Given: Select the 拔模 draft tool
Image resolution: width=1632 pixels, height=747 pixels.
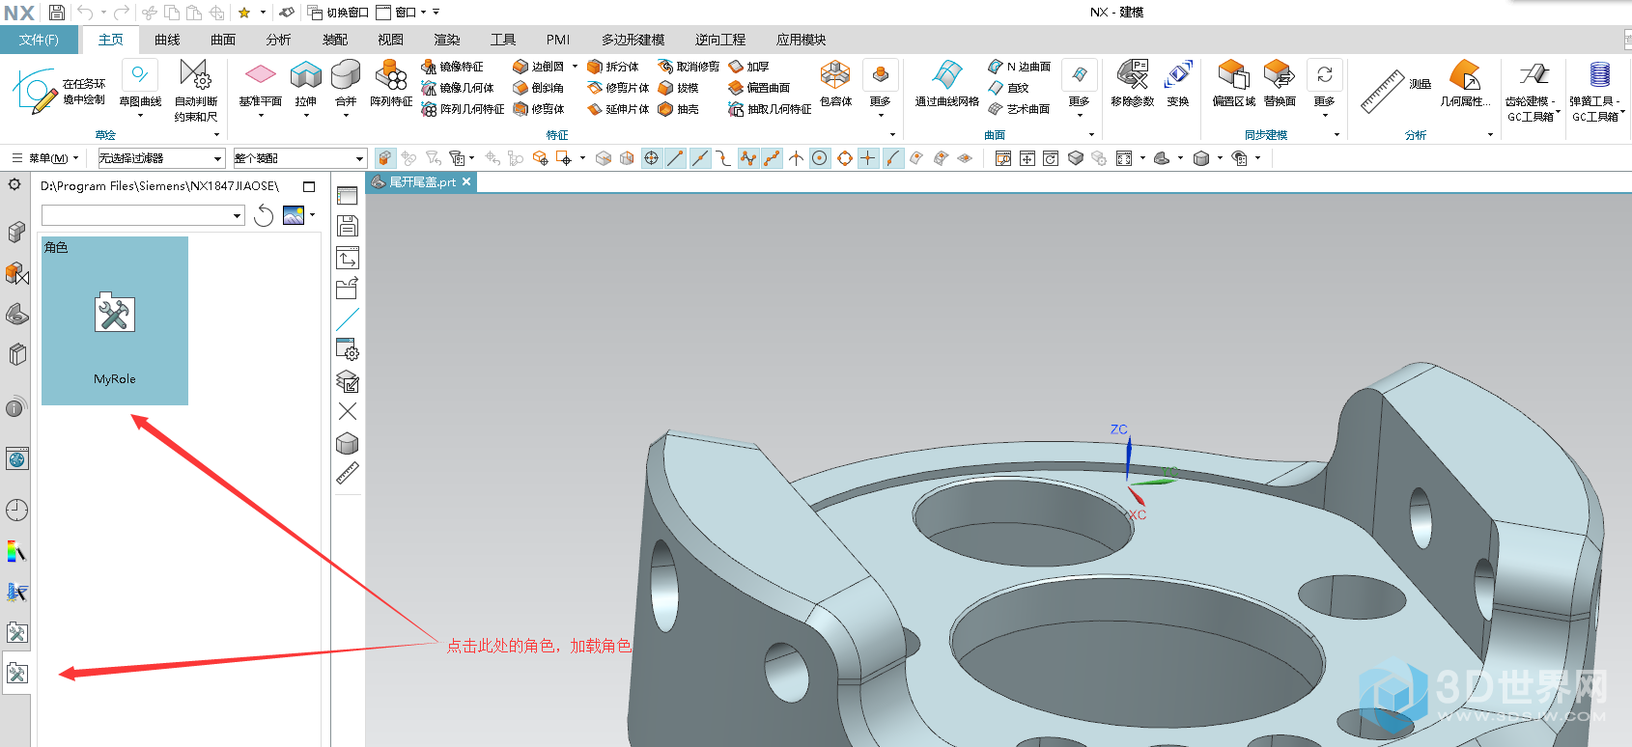Looking at the screenshot, I should pos(678,88).
